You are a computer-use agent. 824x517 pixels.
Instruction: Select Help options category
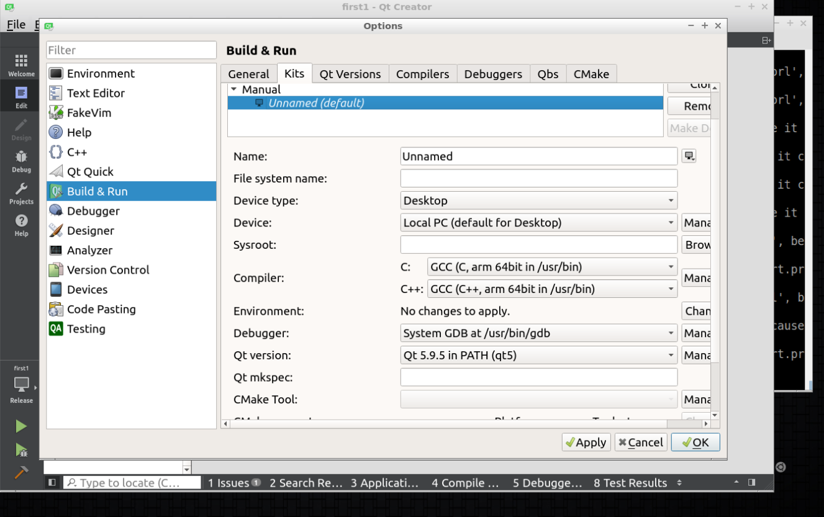132,132
